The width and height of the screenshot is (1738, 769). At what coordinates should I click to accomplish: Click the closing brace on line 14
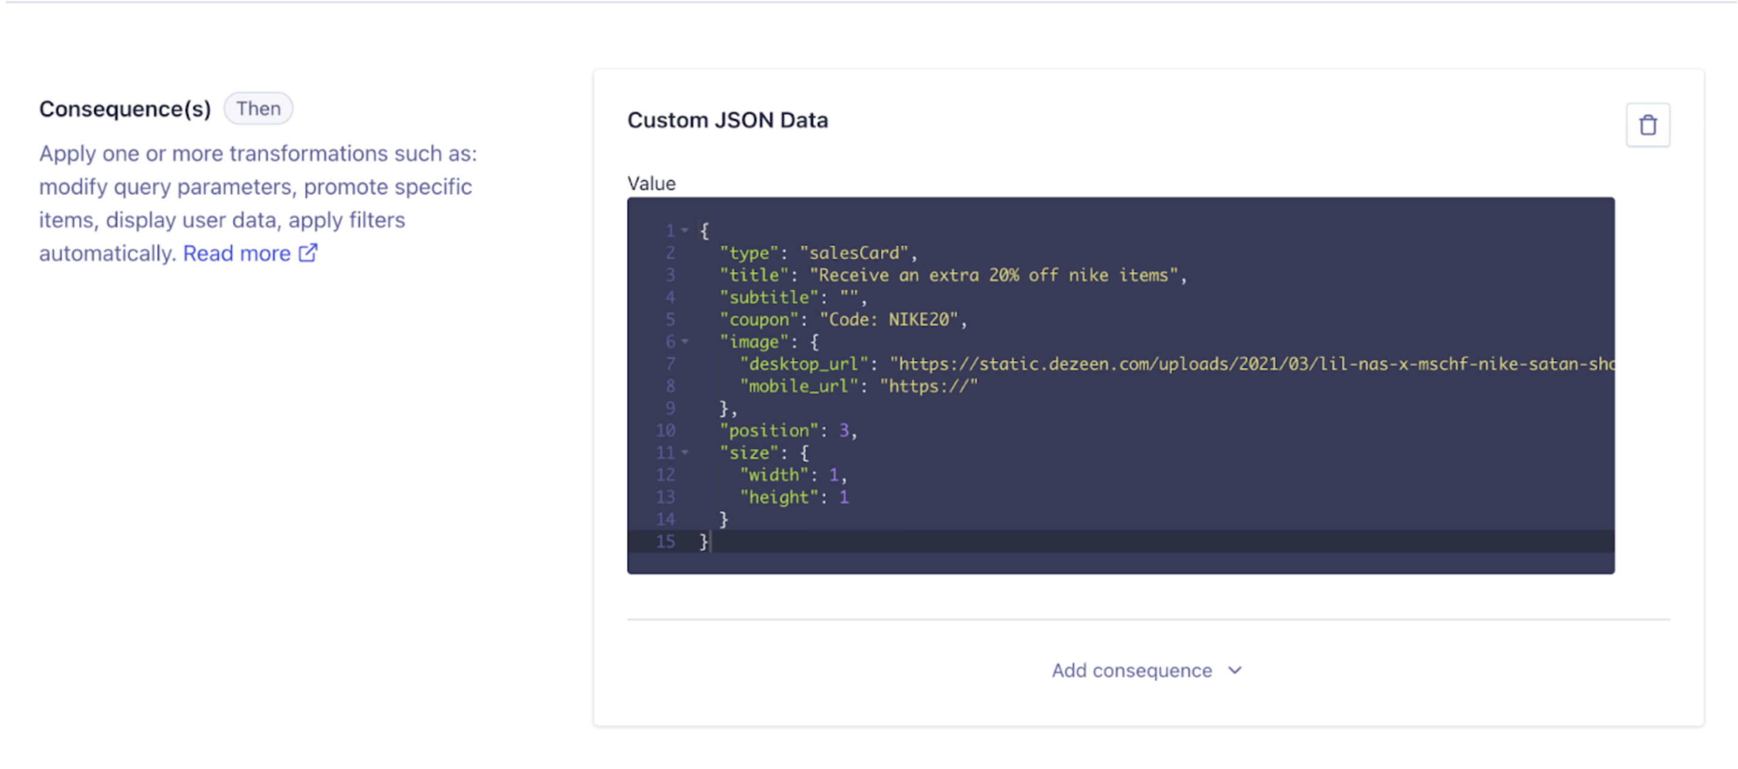click(723, 519)
